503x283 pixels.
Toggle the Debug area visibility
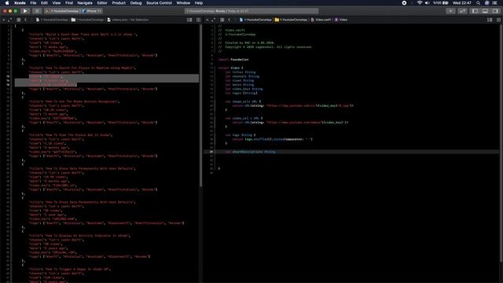pyautogui.click(x=485, y=11)
